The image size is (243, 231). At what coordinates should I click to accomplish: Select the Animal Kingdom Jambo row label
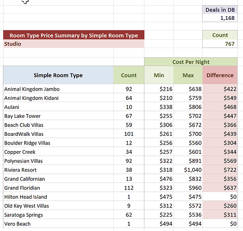coord(58,89)
